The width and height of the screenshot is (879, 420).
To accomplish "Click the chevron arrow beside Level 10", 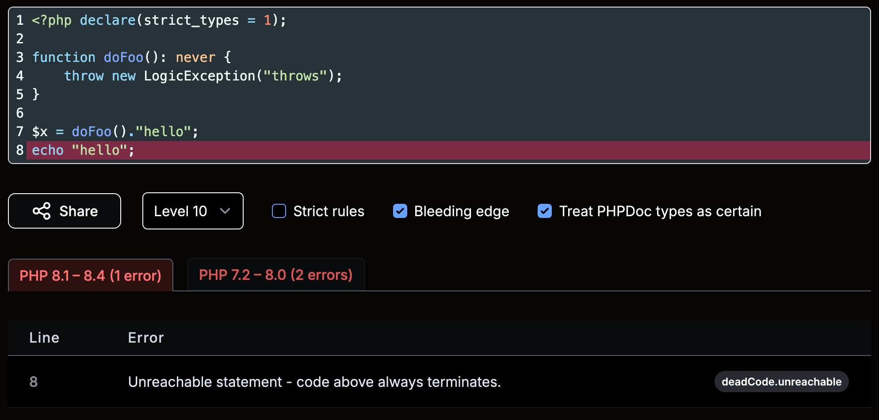I will (225, 211).
